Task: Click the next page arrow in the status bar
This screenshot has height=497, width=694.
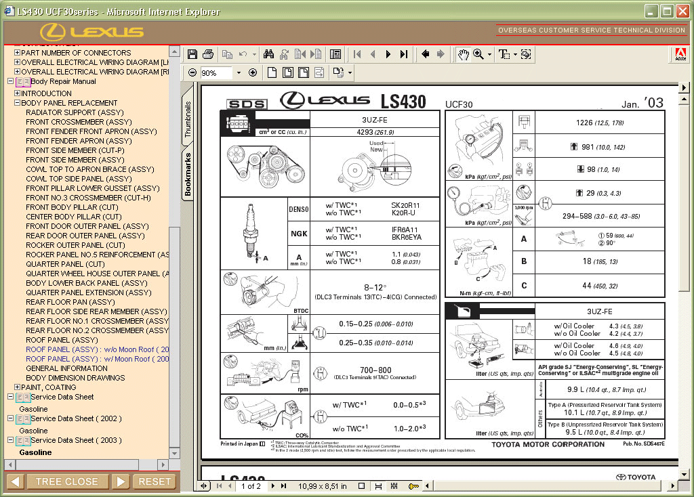Action: [272, 486]
